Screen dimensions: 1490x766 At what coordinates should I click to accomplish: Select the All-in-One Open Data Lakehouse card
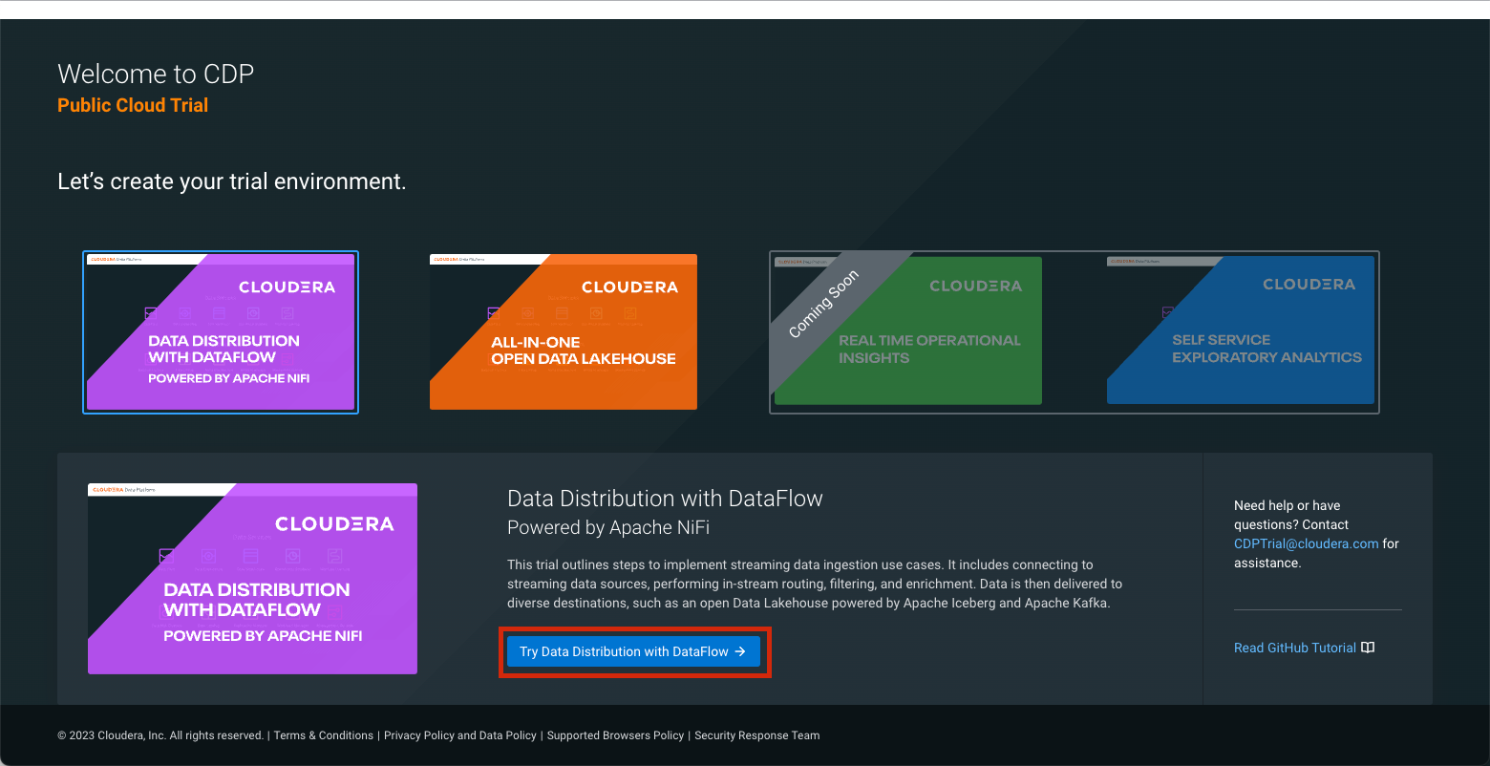click(564, 331)
